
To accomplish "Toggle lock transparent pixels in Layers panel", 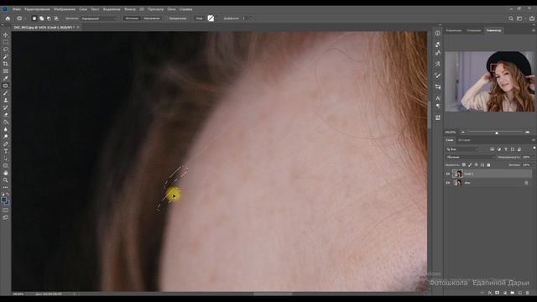I will click(x=464, y=165).
